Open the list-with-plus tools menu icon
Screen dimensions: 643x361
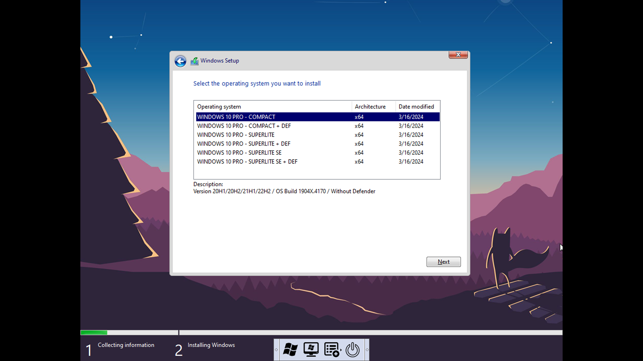point(332,350)
